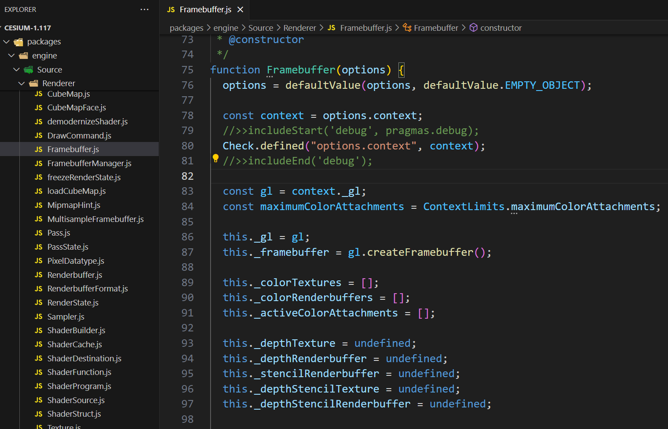The height and width of the screenshot is (429, 668).
Task: Click the lightbulb code action icon
Action: (x=215, y=158)
